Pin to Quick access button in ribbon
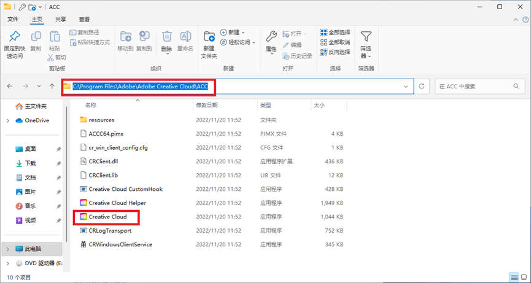The width and height of the screenshot is (531, 283). tap(14, 44)
